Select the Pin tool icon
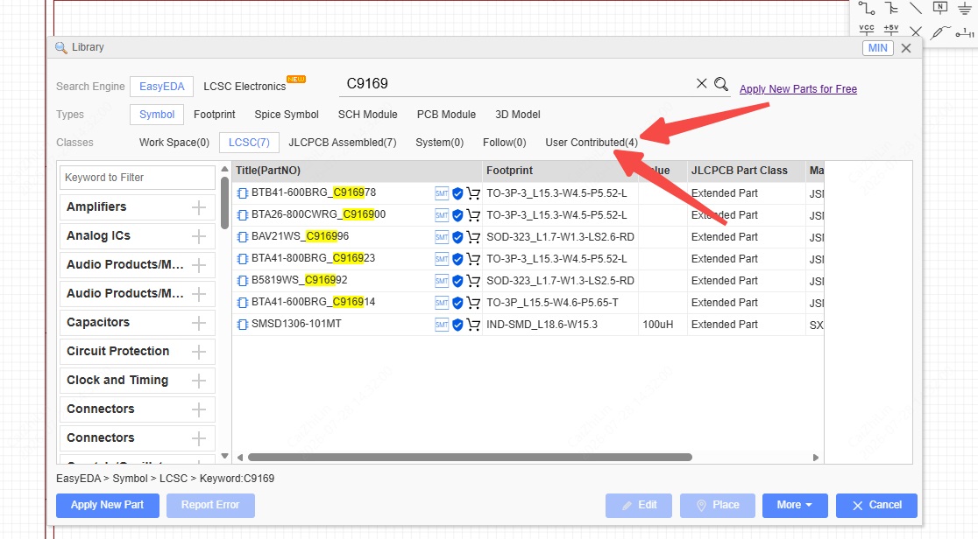Screen dimensions: 978x539 coord(965,32)
